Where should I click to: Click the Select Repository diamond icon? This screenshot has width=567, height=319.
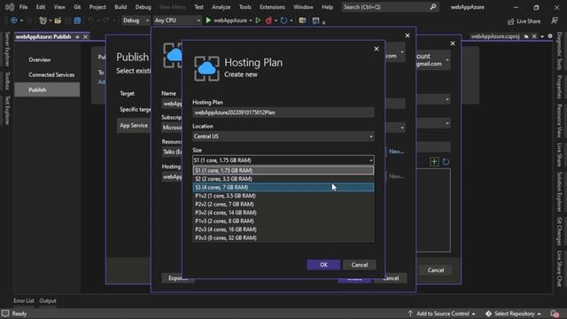click(x=488, y=314)
